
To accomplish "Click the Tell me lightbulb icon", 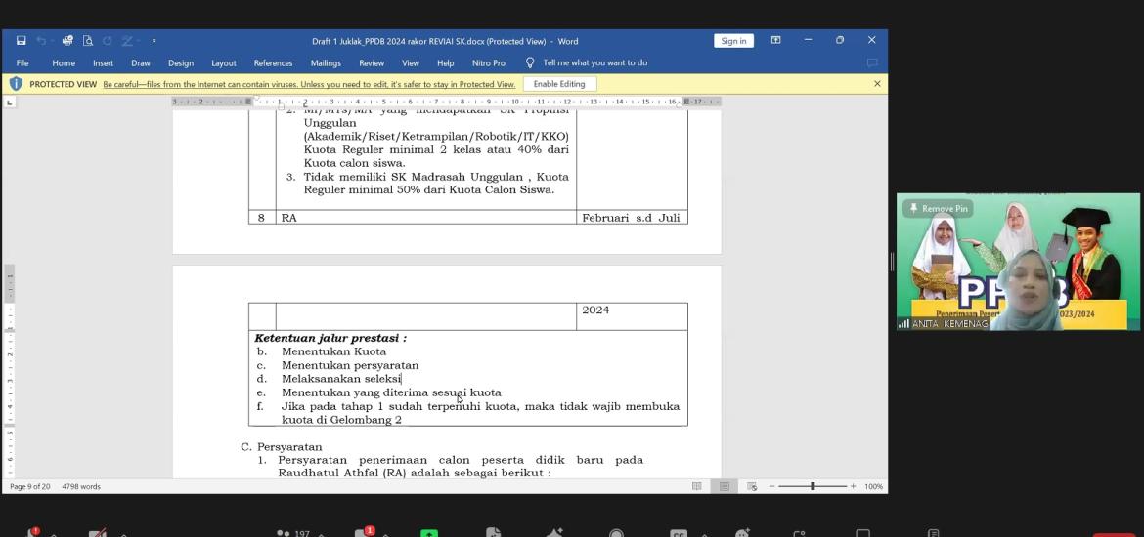I will pyautogui.click(x=530, y=62).
